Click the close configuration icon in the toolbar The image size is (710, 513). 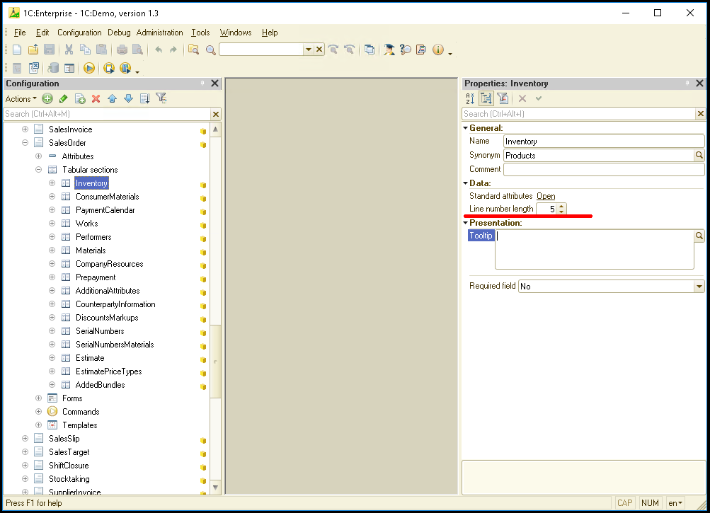34,68
